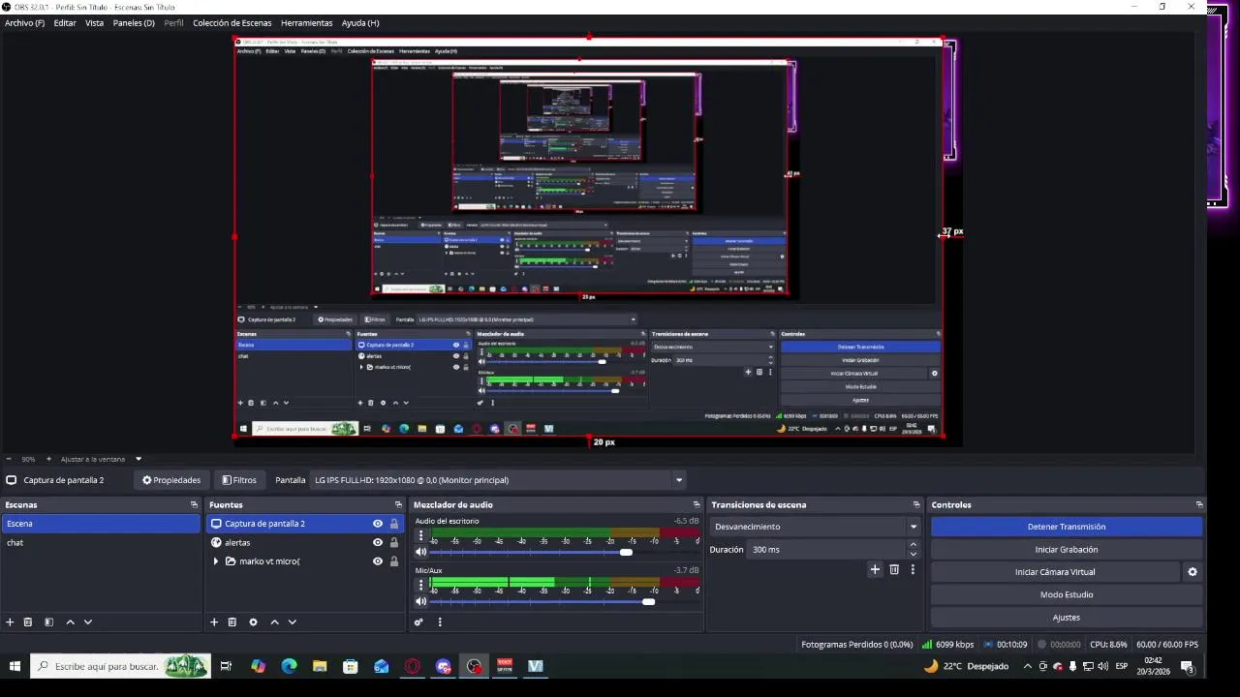This screenshot has width=1240, height=697.
Task: Move source up in Fuentes panel
Action: [x=274, y=622]
